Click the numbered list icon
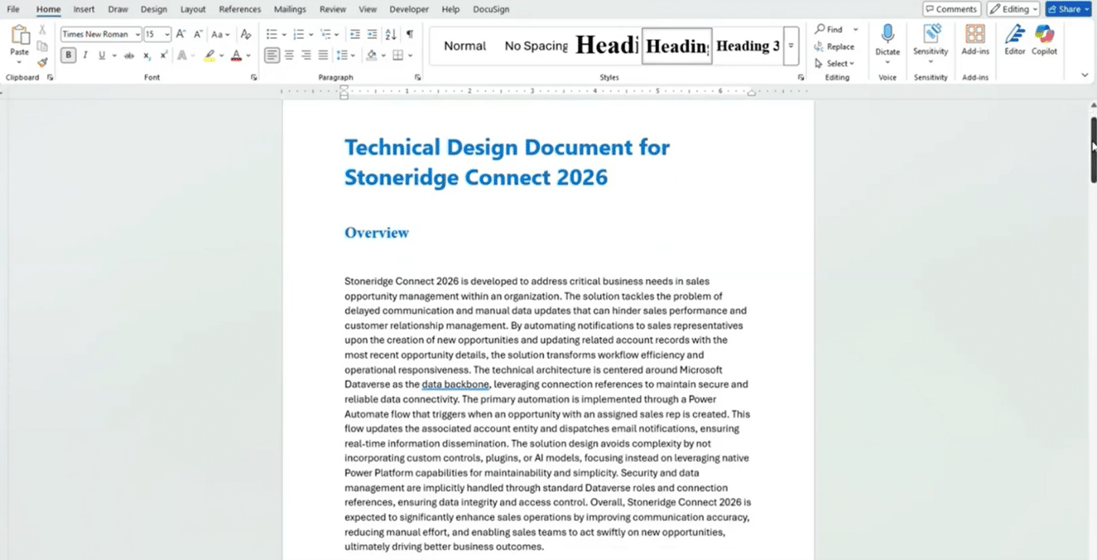 point(298,34)
